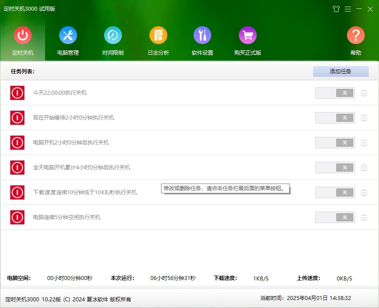Open menu button for 电脑开机2小时 task
This screenshot has width=379, height=308.
tap(364, 143)
